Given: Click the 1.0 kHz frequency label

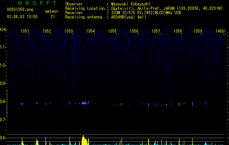Looking at the screenshot, I should [3, 65].
